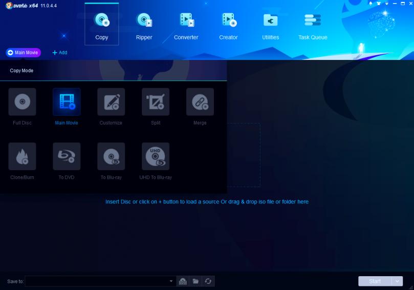Screen dimensions: 414x290
Task: Select Main Movie copy mode icon
Action: click(67, 102)
